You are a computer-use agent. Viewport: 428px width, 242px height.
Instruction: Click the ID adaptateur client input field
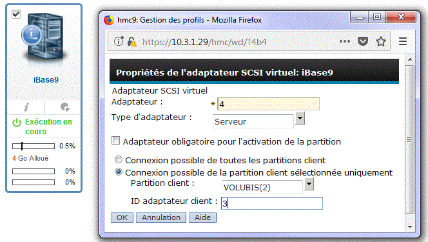point(272,203)
